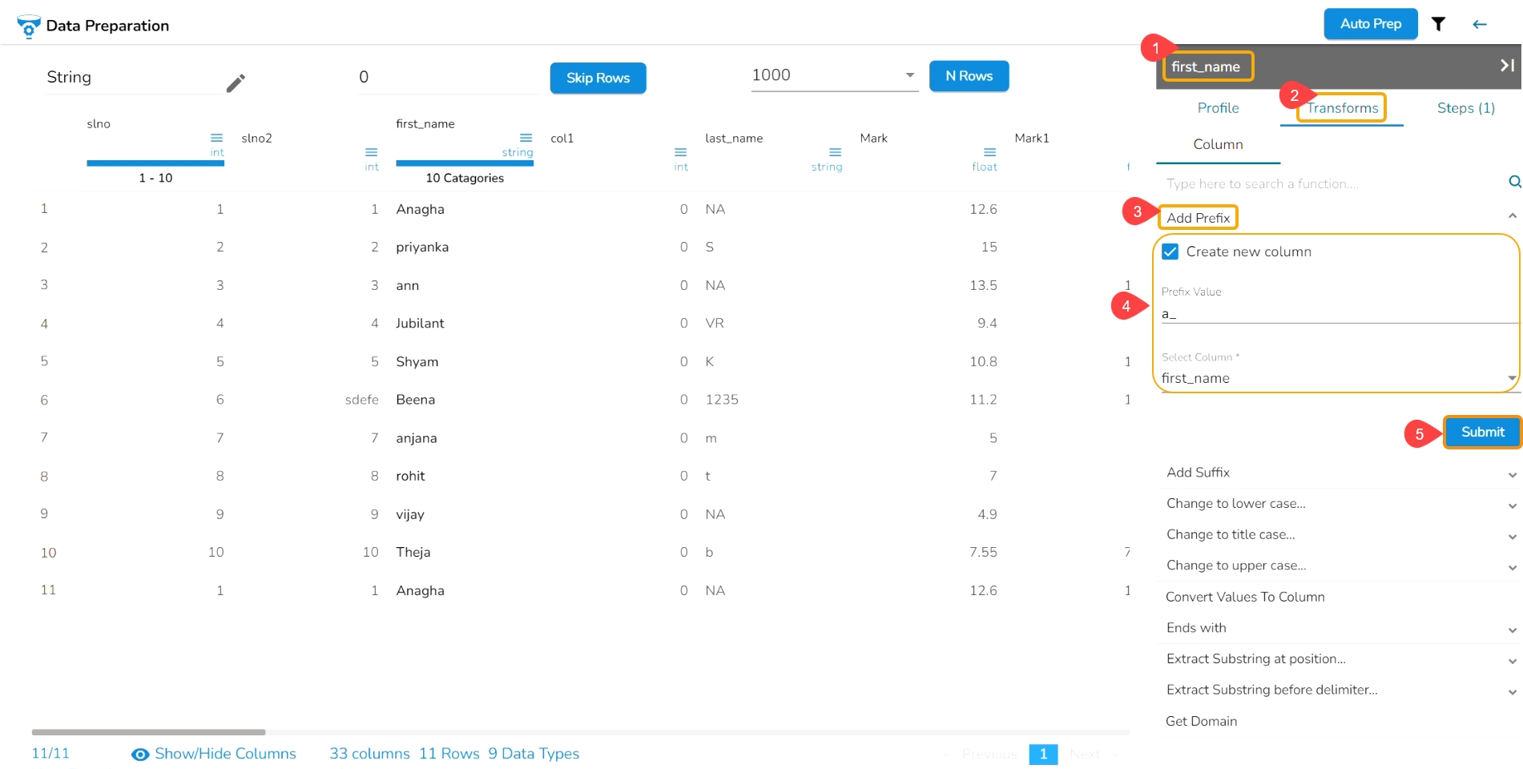Select page 1 in pagination

1043,755
